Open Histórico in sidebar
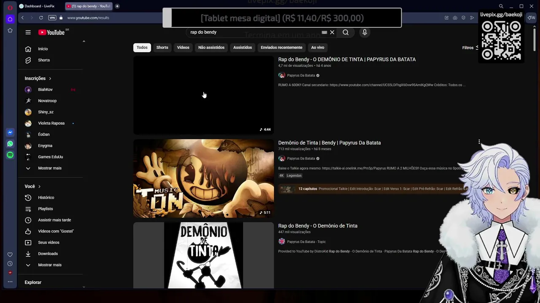540x303 pixels. 51,197
